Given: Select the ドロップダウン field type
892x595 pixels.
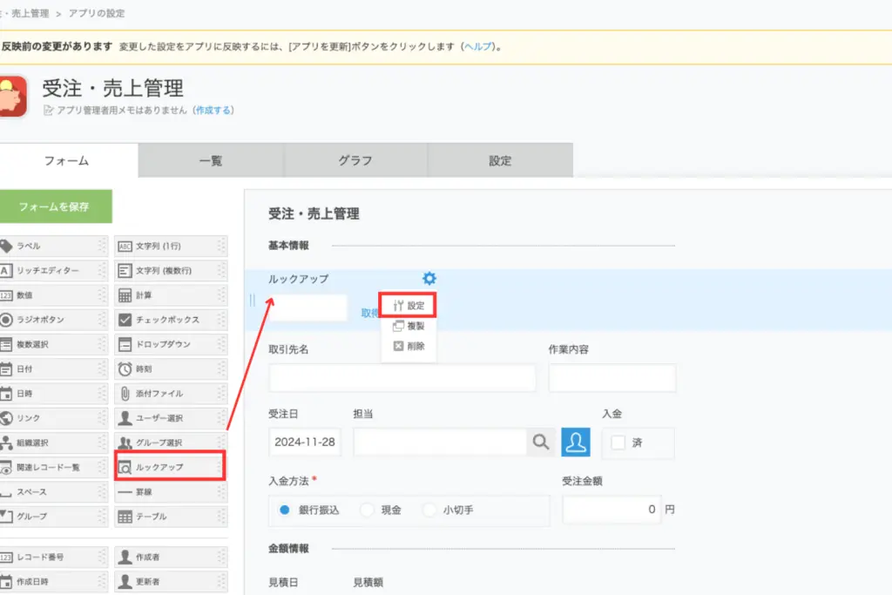Looking at the screenshot, I should click(x=169, y=344).
